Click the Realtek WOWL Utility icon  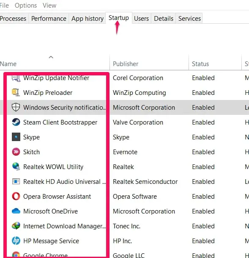click(16, 166)
